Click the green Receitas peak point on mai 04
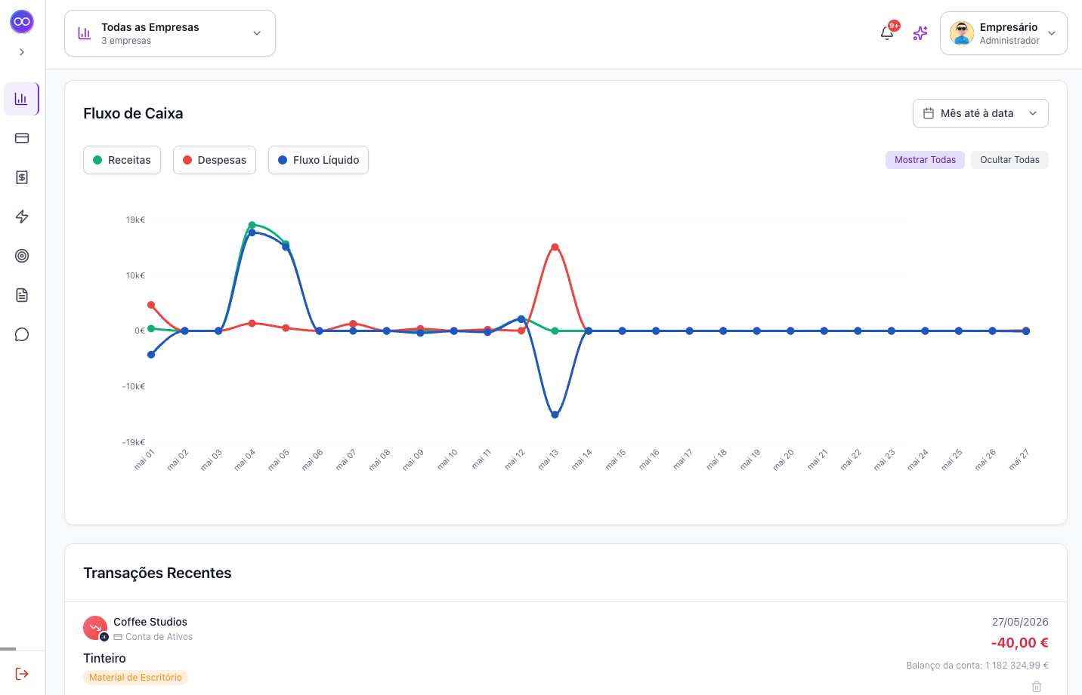This screenshot has width=1082, height=695. 252,225
